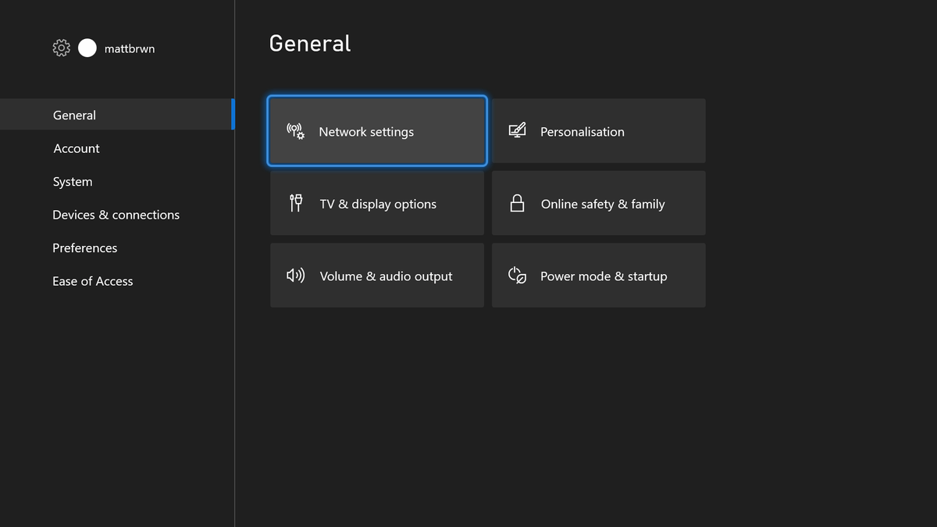Open Power mode & startup settings

598,275
